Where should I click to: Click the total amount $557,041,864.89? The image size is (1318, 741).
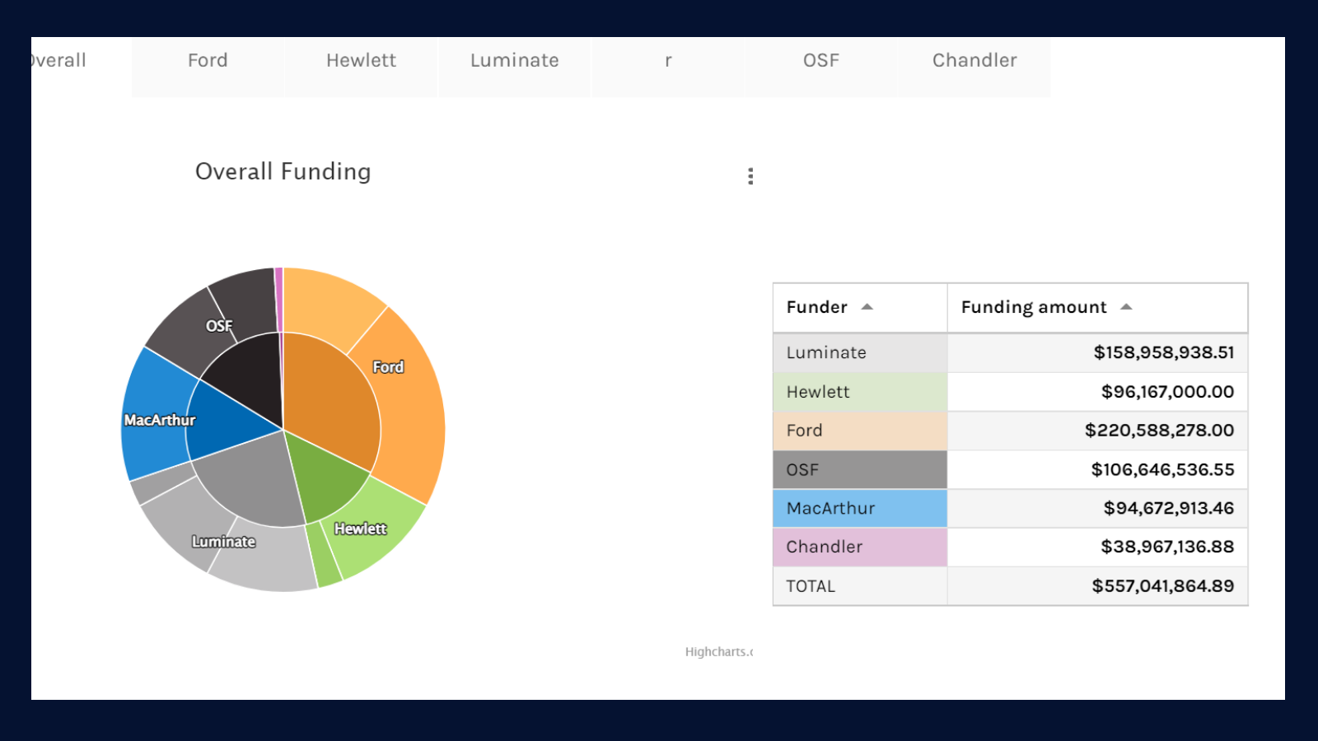click(x=1162, y=586)
